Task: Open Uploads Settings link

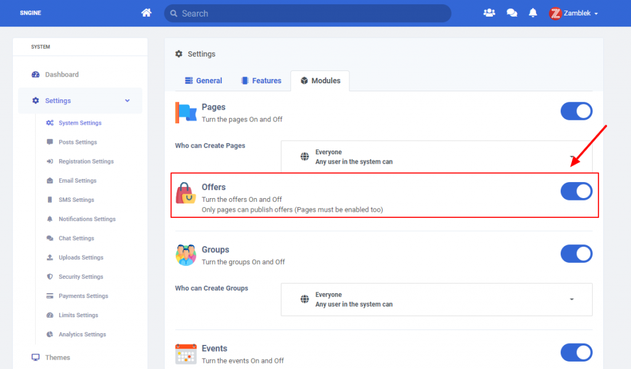Action: click(x=81, y=257)
